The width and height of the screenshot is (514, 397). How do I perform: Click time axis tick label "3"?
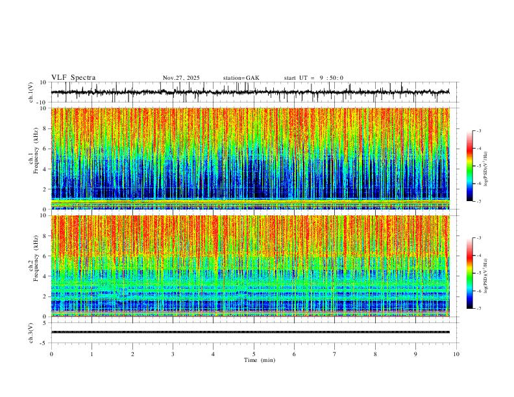173,354
